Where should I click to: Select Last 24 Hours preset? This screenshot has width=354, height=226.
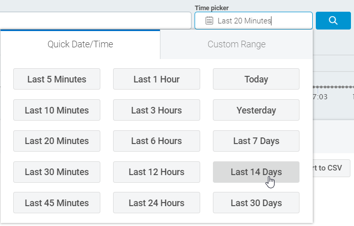pyautogui.click(x=156, y=203)
